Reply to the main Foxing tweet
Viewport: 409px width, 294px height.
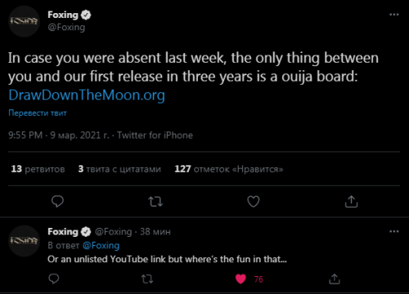pos(57,202)
